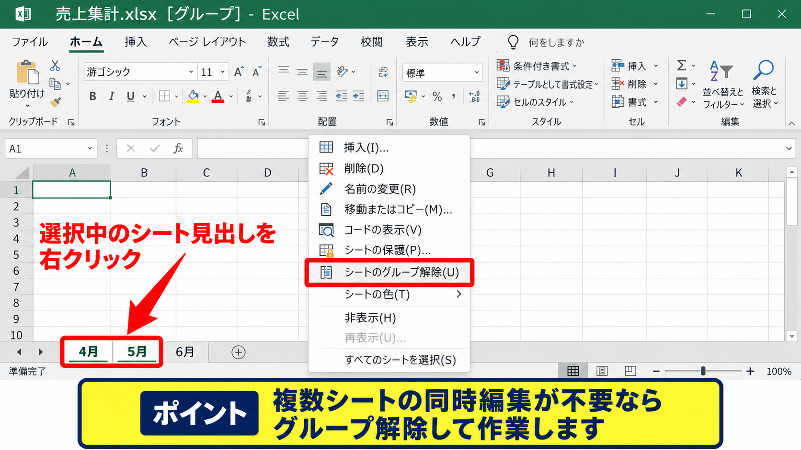This screenshot has width=801, height=450.
Task: Choose すべてのシートを選択(S) menu item
Action: (x=389, y=360)
